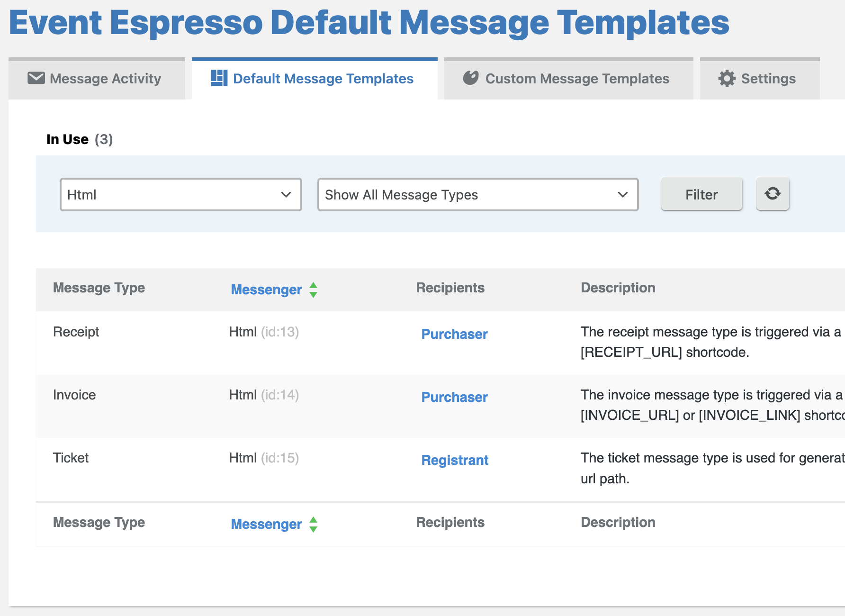This screenshot has width=845, height=616.
Task: Click the Html (id:14) messenger cell
Action: pos(264,395)
